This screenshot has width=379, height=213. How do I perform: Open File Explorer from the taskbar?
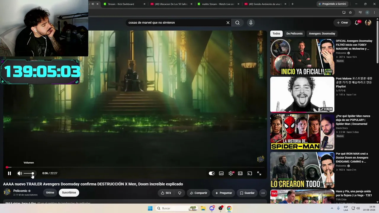[203, 208]
